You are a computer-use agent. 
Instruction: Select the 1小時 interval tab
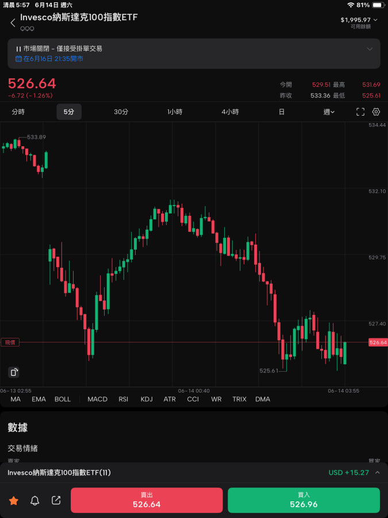pyautogui.click(x=175, y=112)
